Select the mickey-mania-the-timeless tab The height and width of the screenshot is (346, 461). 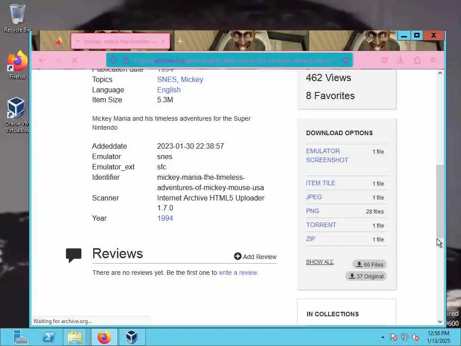tap(121, 41)
